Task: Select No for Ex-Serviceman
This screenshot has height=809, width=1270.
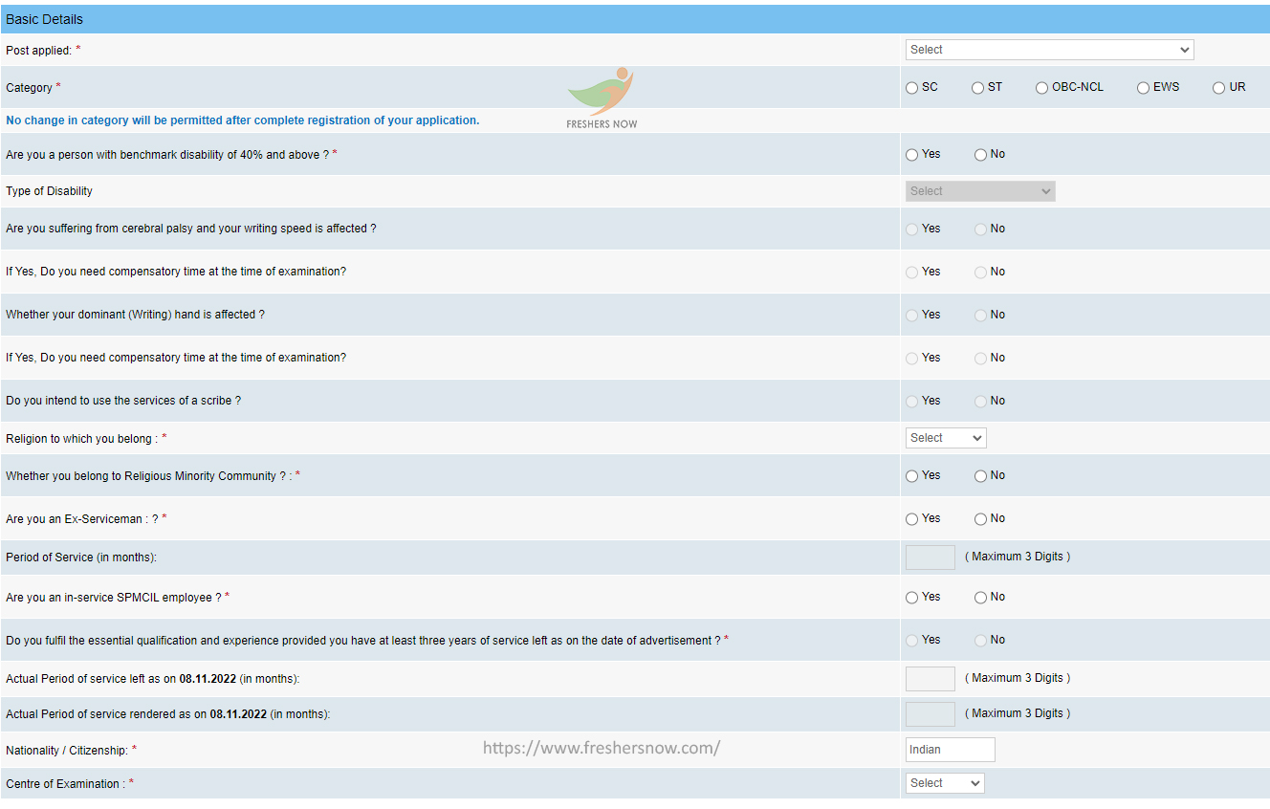Action: coord(980,519)
